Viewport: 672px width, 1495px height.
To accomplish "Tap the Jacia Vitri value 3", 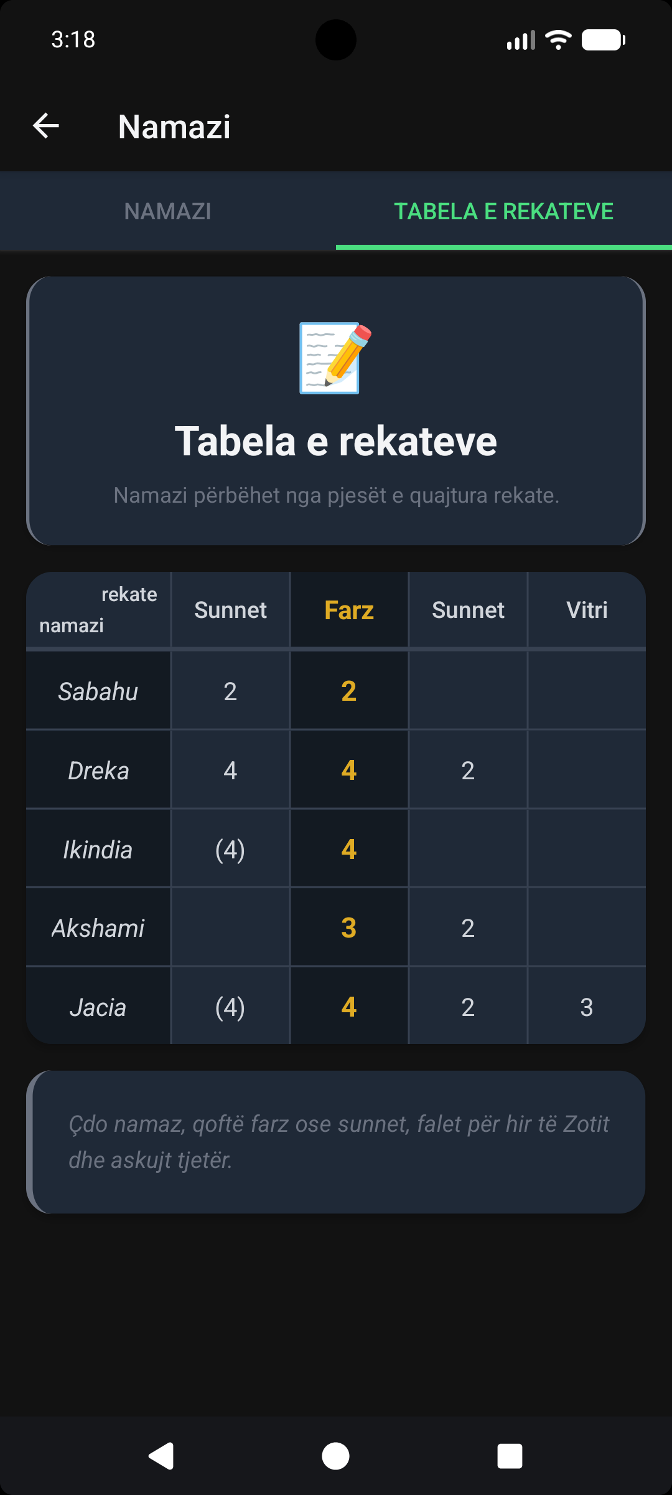I will 586,1007.
